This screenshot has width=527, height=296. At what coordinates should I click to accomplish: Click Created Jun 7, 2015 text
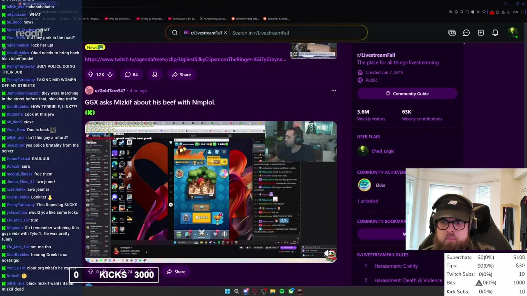coord(384,72)
